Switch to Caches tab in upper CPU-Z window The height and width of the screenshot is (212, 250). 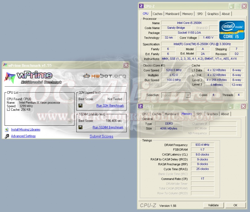pos(157,14)
